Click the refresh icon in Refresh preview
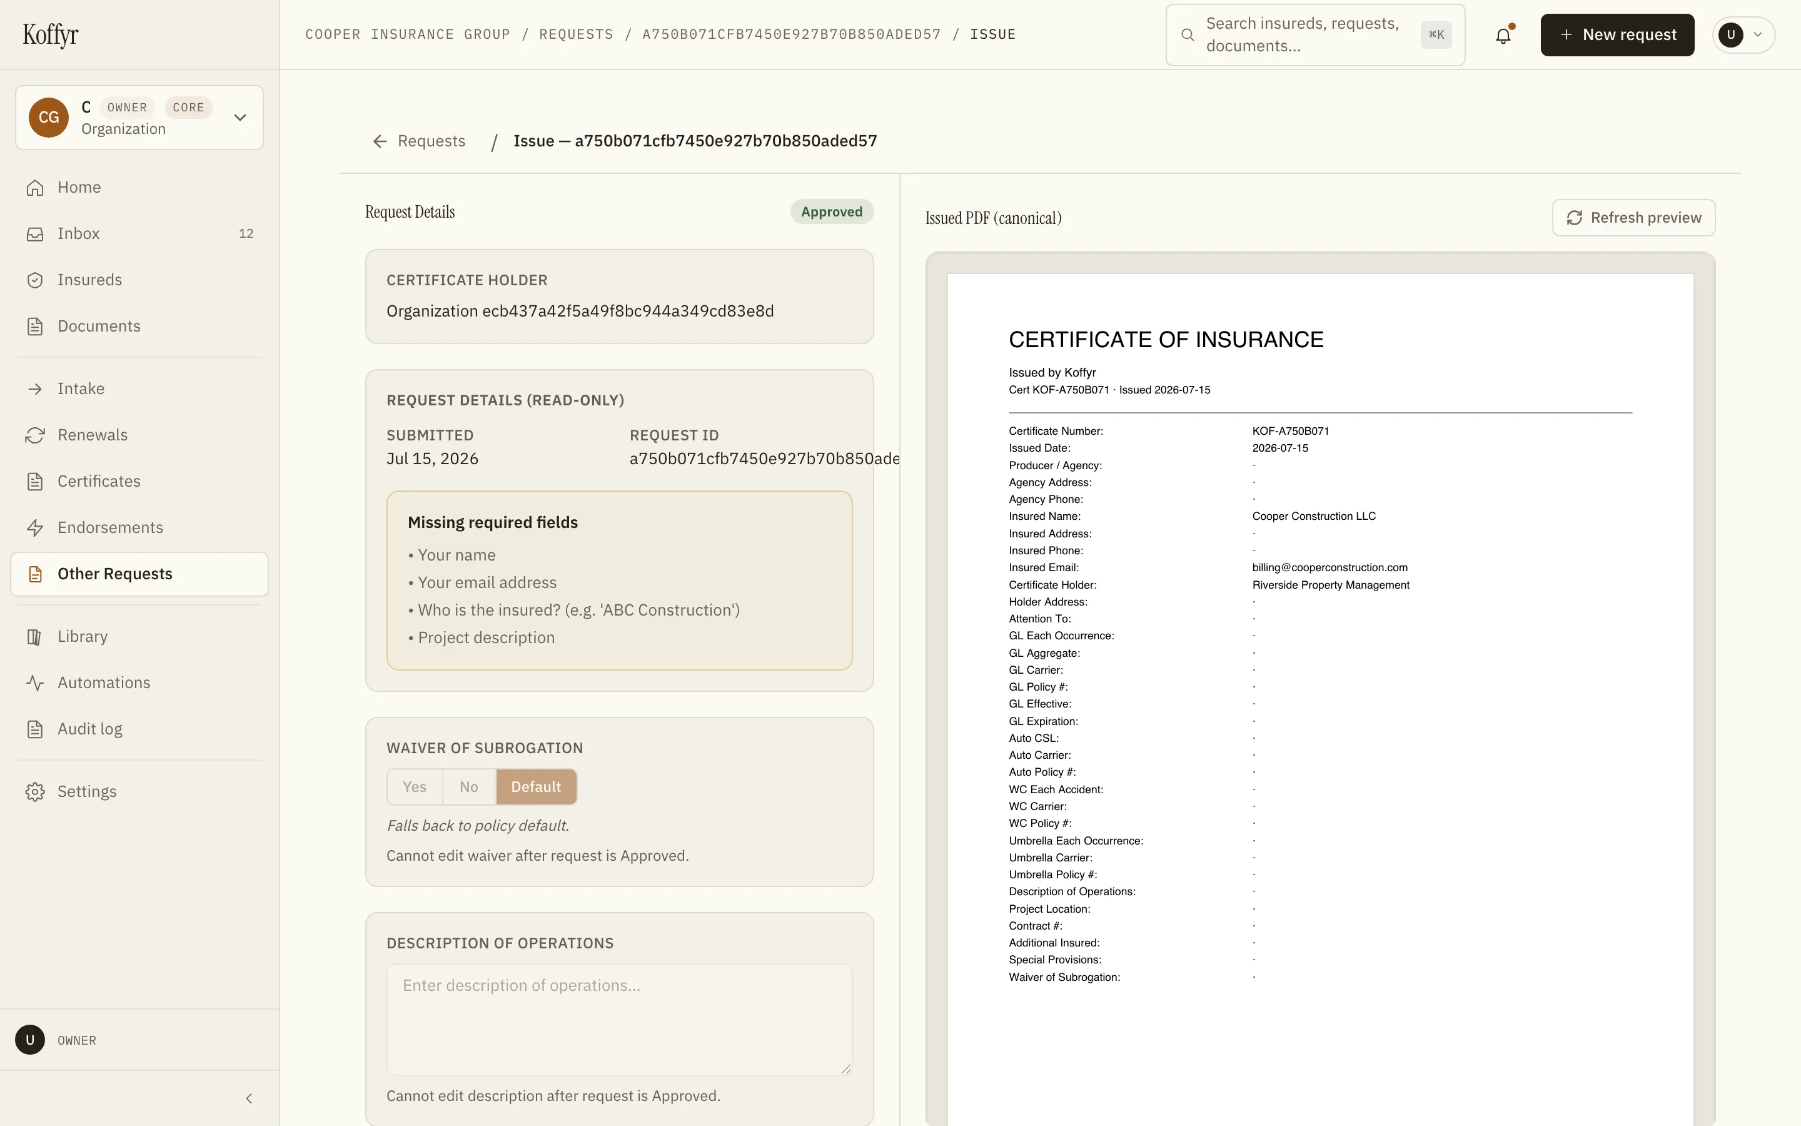This screenshot has width=1801, height=1126. pos(1574,218)
